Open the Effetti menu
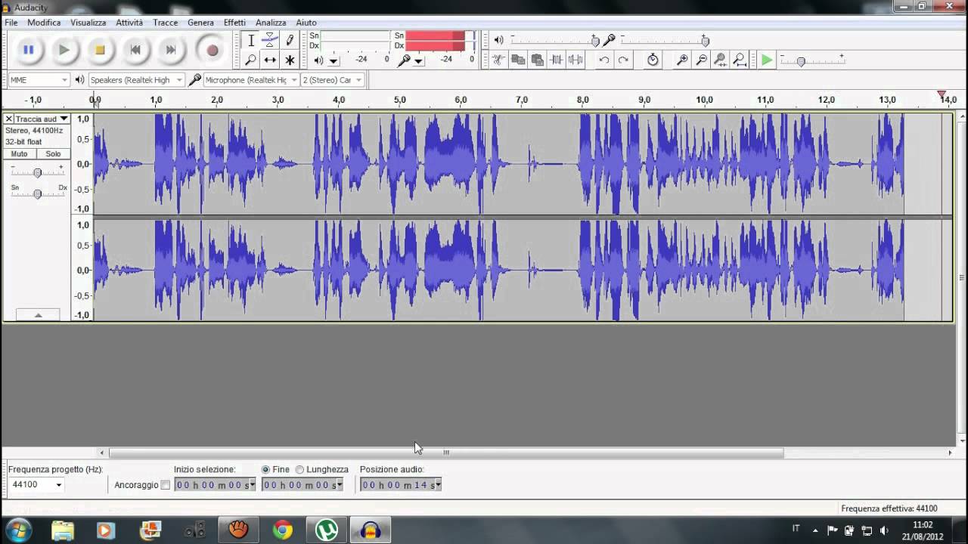The image size is (968, 544). click(234, 23)
